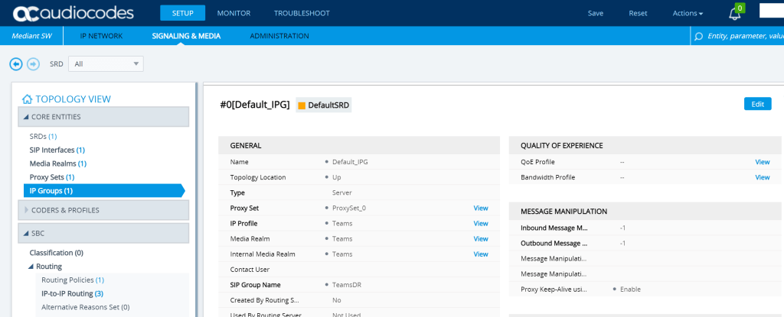
Task: Click the orange DefaultSRD square icon
Action: coord(302,105)
